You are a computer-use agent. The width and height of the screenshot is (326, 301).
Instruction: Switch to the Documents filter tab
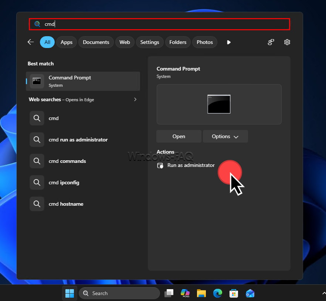[x=96, y=42]
